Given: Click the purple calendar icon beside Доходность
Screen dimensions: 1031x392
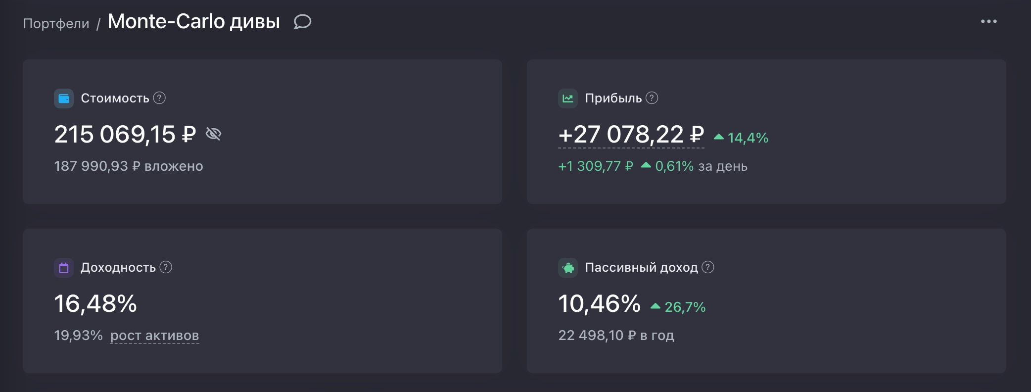Looking at the screenshot, I should [x=64, y=268].
